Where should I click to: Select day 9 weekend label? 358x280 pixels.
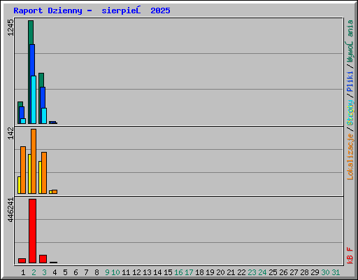point(107,272)
